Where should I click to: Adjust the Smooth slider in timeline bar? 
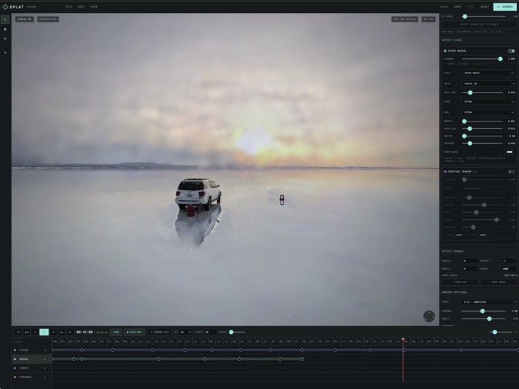click(237, 332)
